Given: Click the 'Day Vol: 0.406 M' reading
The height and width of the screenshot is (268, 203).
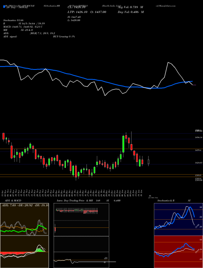Looking at the screenshot, I should (131, 12).
